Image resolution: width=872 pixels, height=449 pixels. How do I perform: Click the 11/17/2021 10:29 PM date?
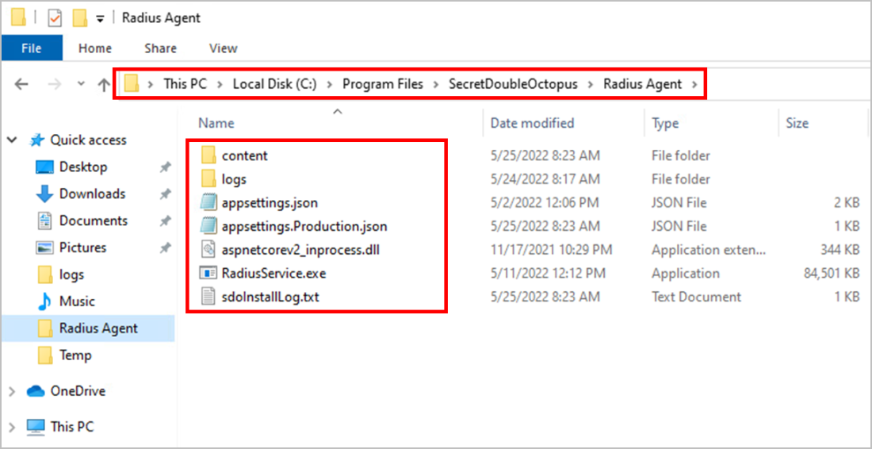coord(551,251)
